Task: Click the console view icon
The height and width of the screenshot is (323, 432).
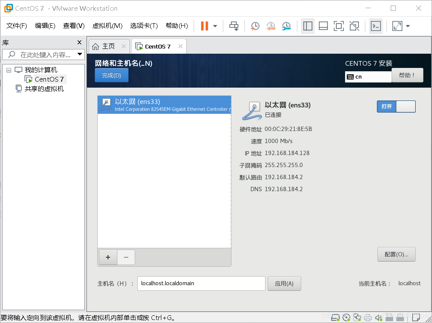Action: pyautogui.click(x=376, y=26)
